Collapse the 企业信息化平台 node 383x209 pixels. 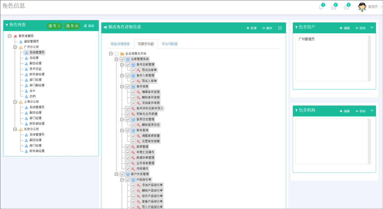[111, 54]
